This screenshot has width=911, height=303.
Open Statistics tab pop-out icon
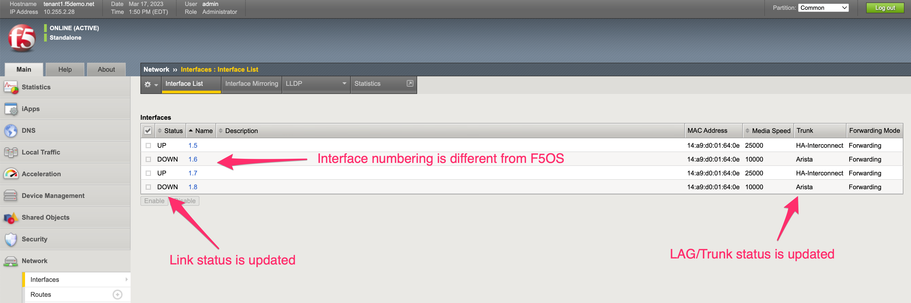point(410,83)
